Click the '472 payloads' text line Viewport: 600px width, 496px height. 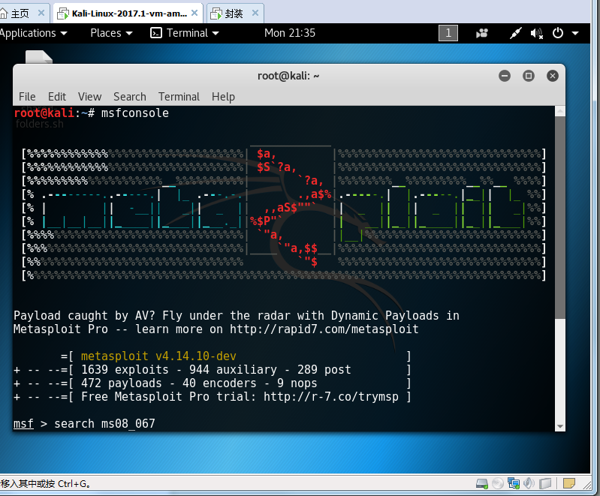pos(199,383)
